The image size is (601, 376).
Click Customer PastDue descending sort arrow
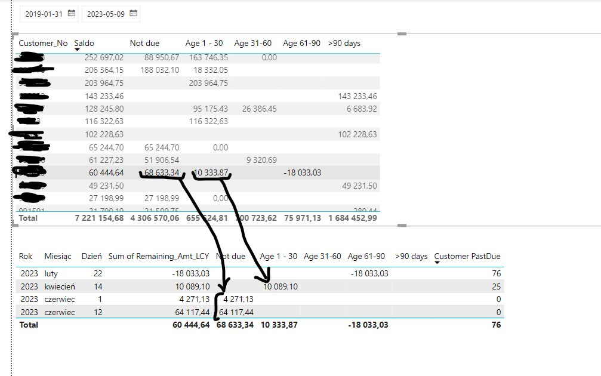point(437,263)
